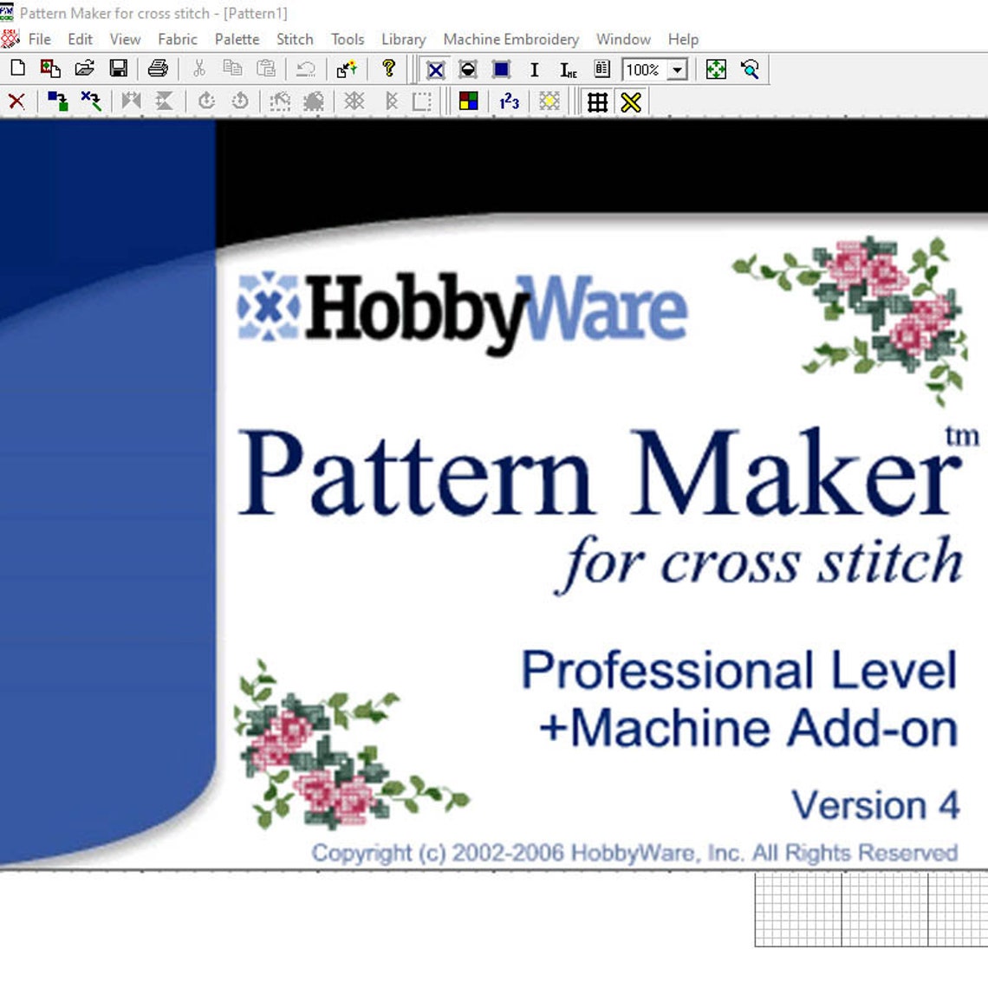
Task: Toggle the I-ME text view icon
Action: point(569,69)
